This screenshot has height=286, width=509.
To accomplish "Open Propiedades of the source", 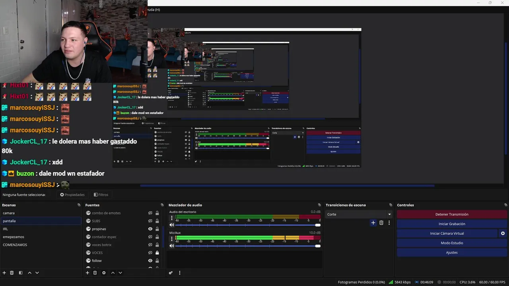I will (72, 195).
